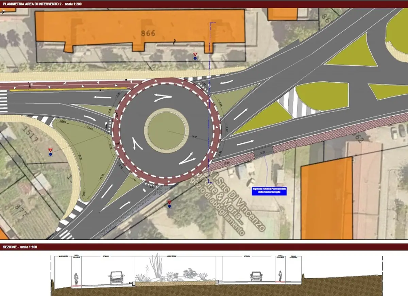
Task: Click the right cyclist in the section view
Action: coord(280,276)
